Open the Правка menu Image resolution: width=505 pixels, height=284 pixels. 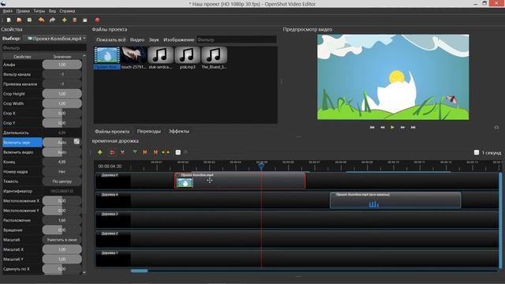tap(23, 11)
